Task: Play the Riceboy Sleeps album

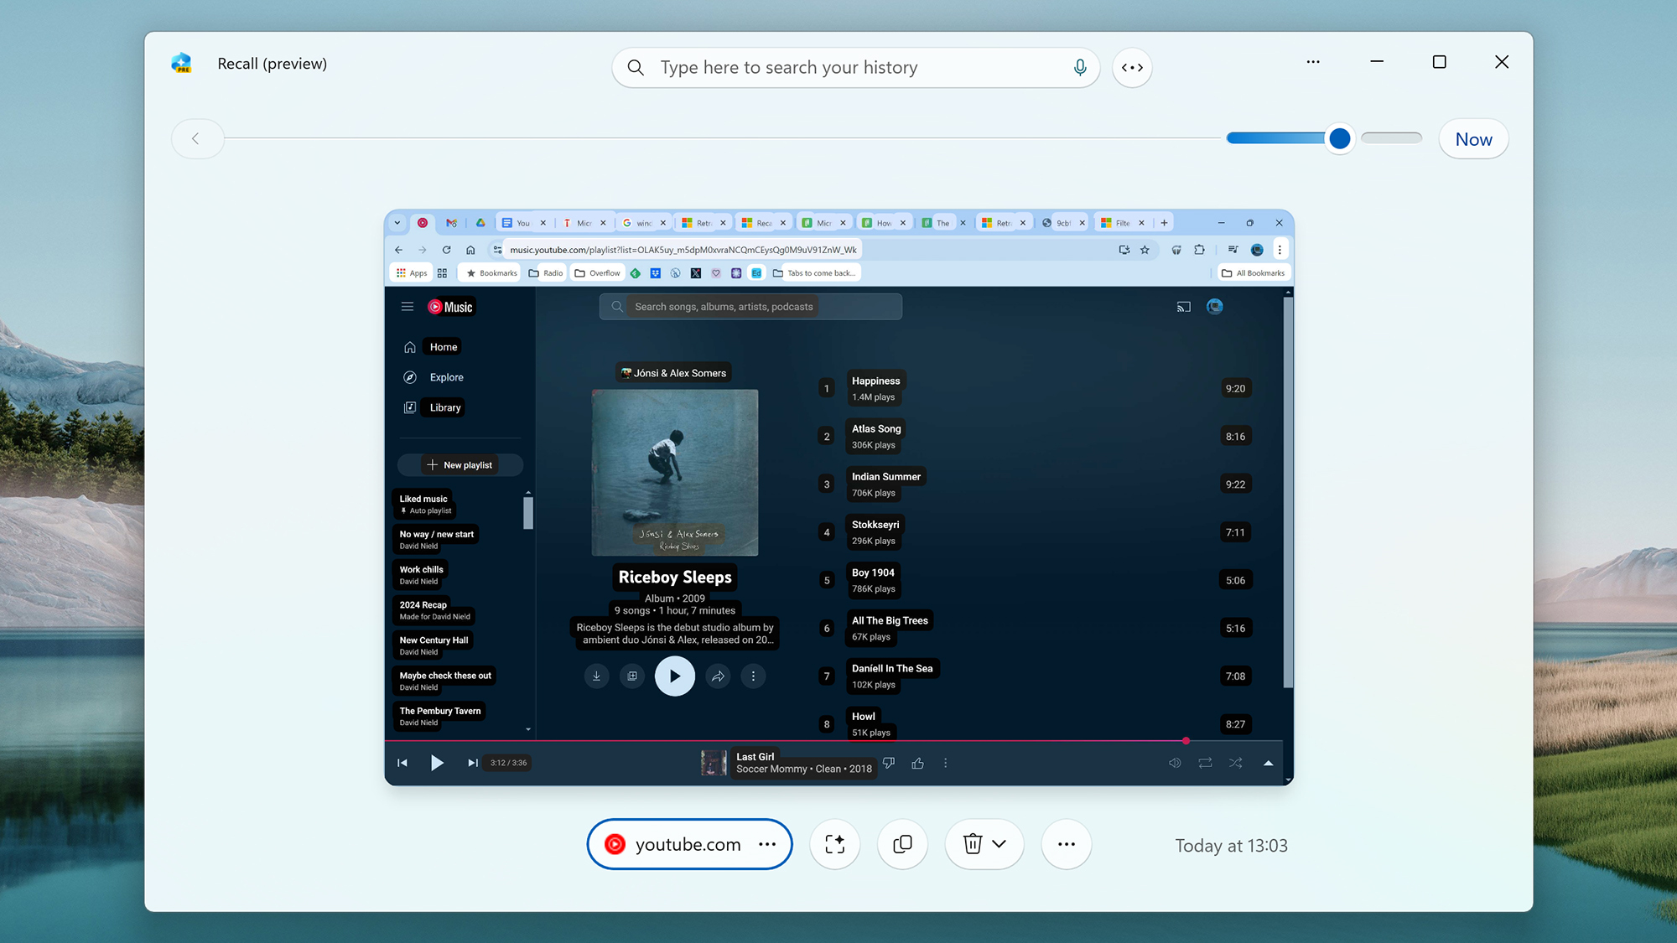Action: (x=675, y=676)
